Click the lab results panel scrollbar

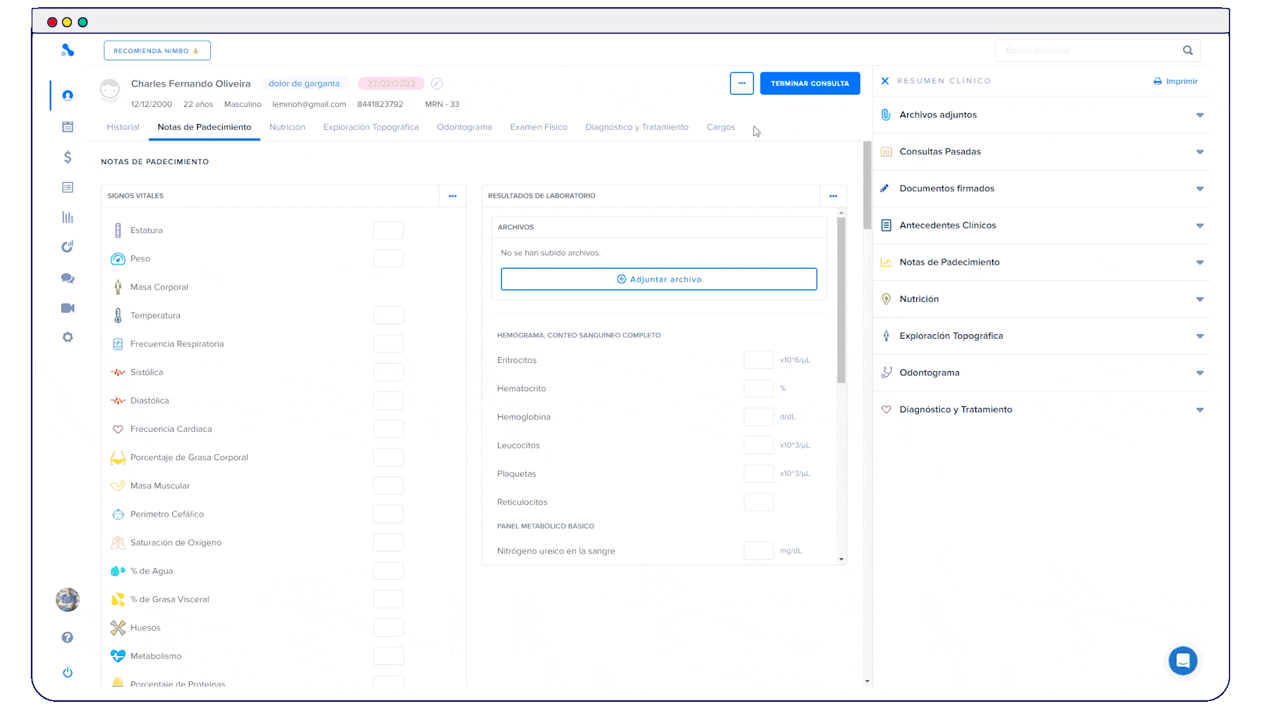[x=841, y=300]
